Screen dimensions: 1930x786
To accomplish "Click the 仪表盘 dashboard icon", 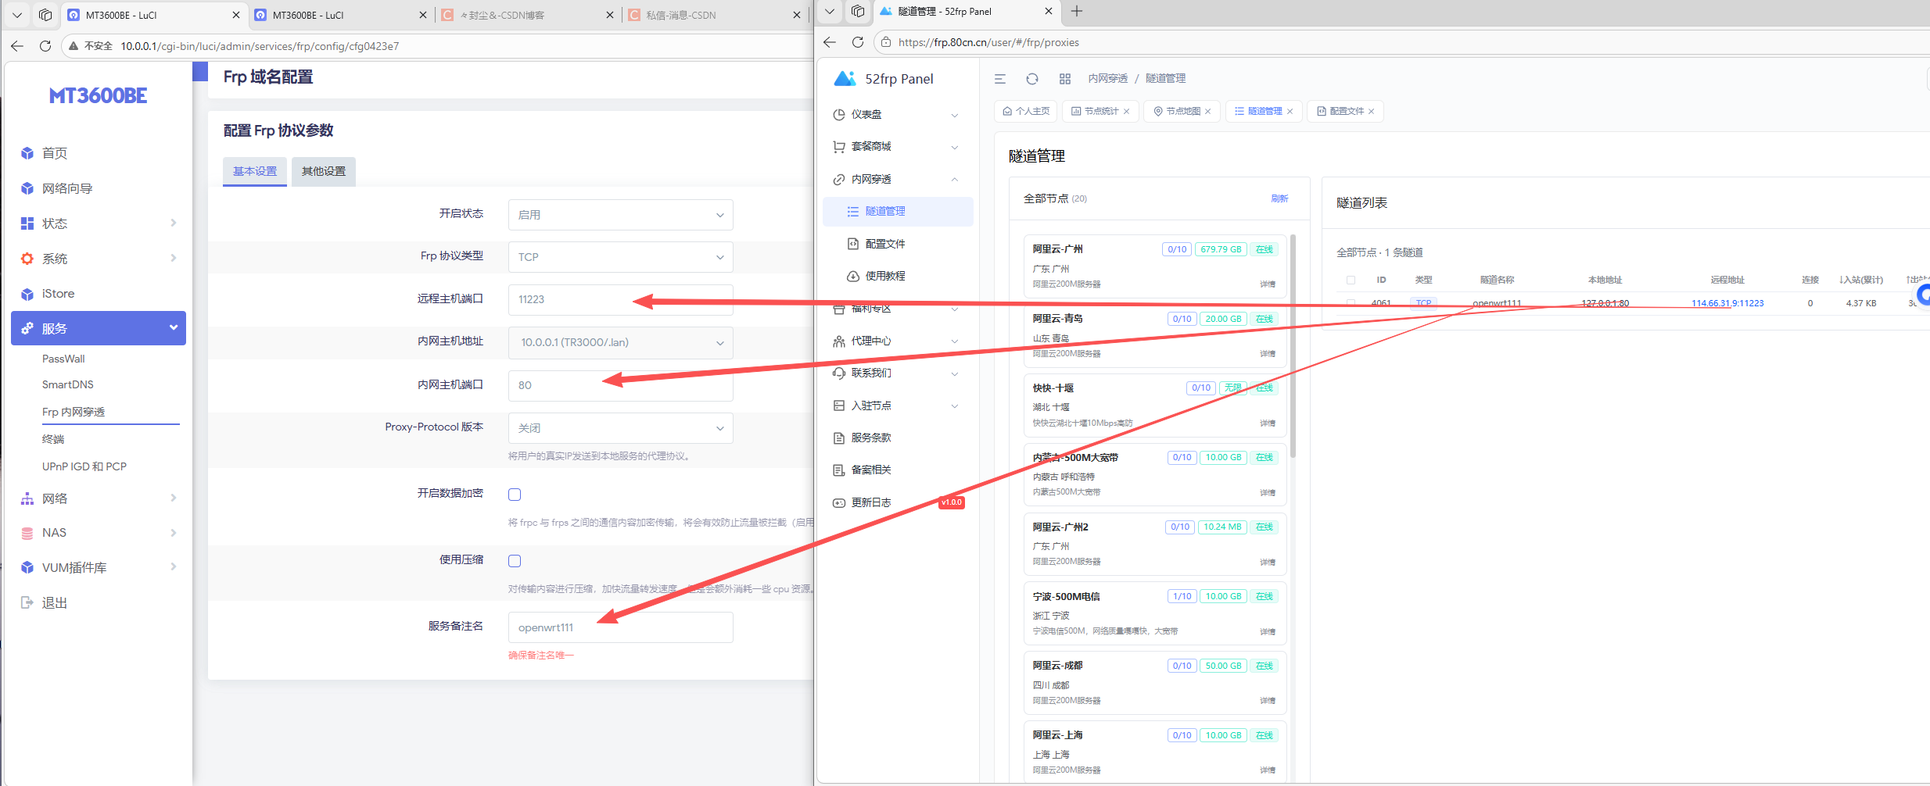I will pos(839,115).
